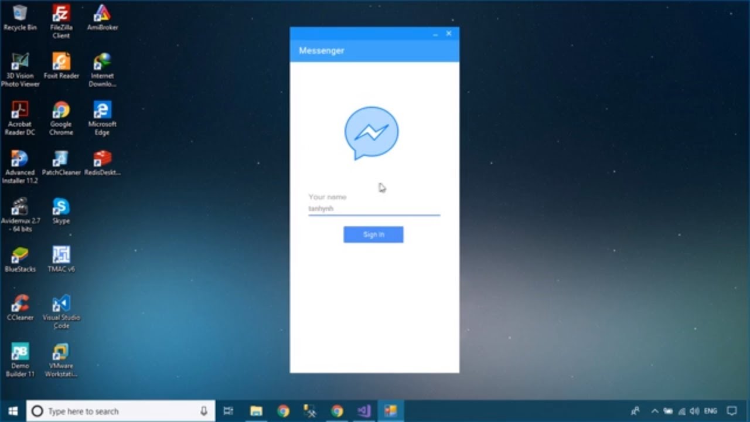This screenshot has width=750, height=422.
Task: Select the Skype desktop icon
Action: point(61,211)
